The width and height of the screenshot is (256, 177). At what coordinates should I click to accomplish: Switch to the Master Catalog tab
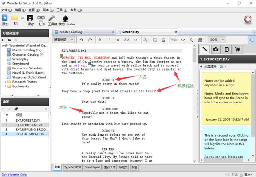(x=84, y=32)
